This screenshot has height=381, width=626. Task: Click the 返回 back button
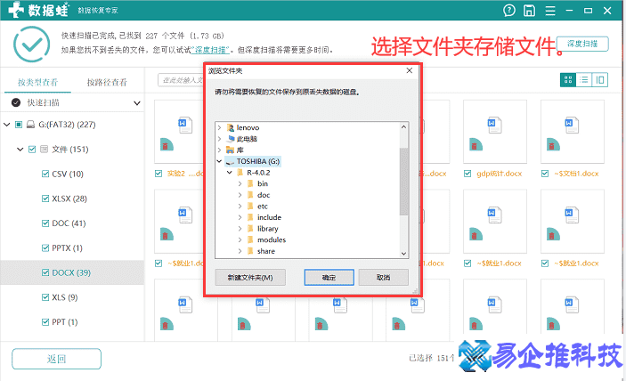[x=56, y=359]
